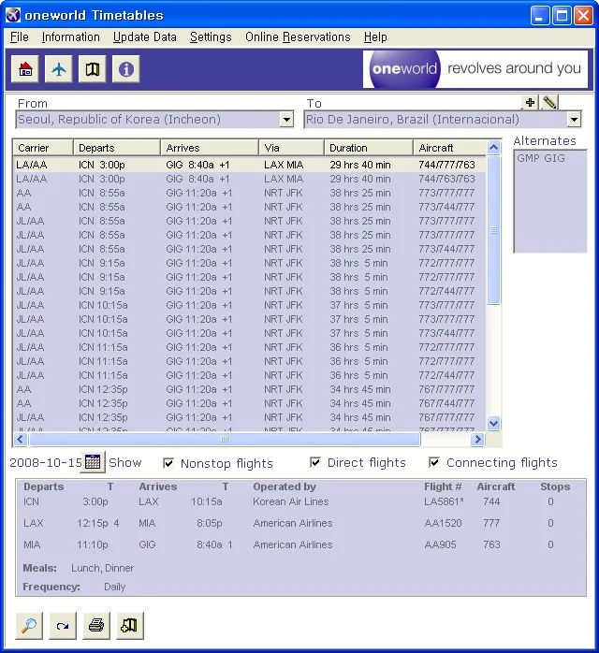Click the plus icon above the To field
The height and width of the screenshot is (653, 599).
tap(530, 102)
